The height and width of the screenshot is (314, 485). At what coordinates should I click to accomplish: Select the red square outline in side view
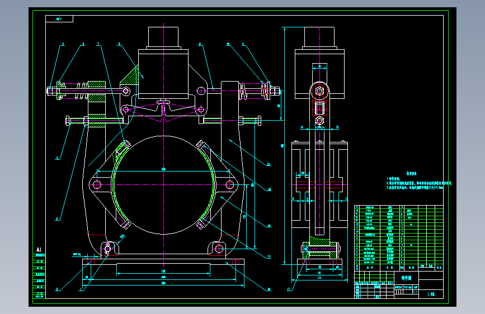(x=319, y=108)
